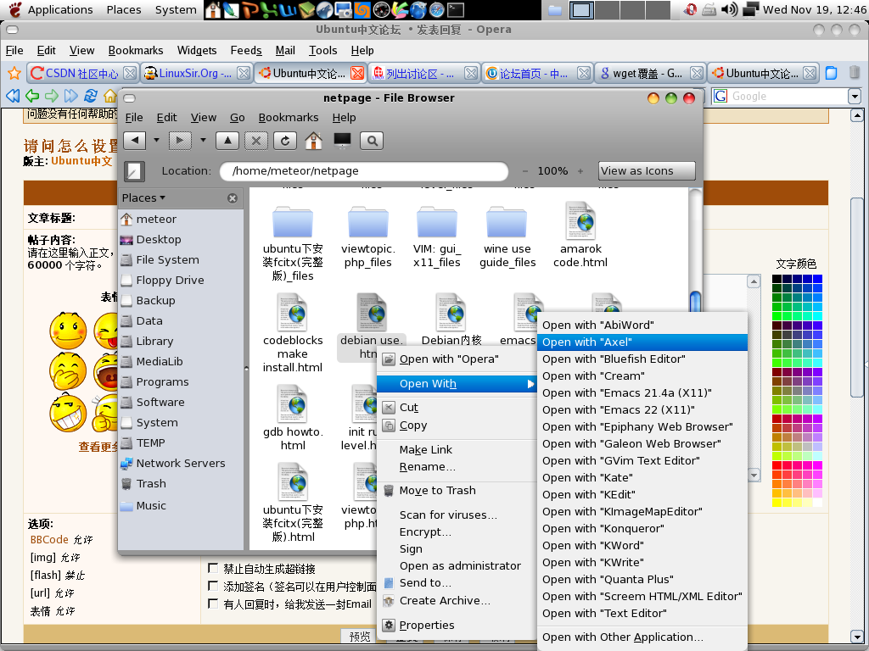The height and width of the screenshot is (651, 869).
Task: Open the View as Icons dropdown
Action: pyautogui.click(x=647, y=171)
